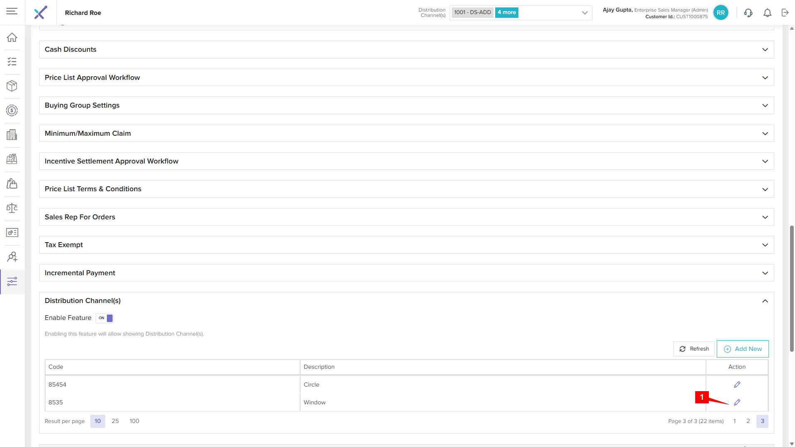Open the hamburger menu
The image size is (795, 447).
12,11
